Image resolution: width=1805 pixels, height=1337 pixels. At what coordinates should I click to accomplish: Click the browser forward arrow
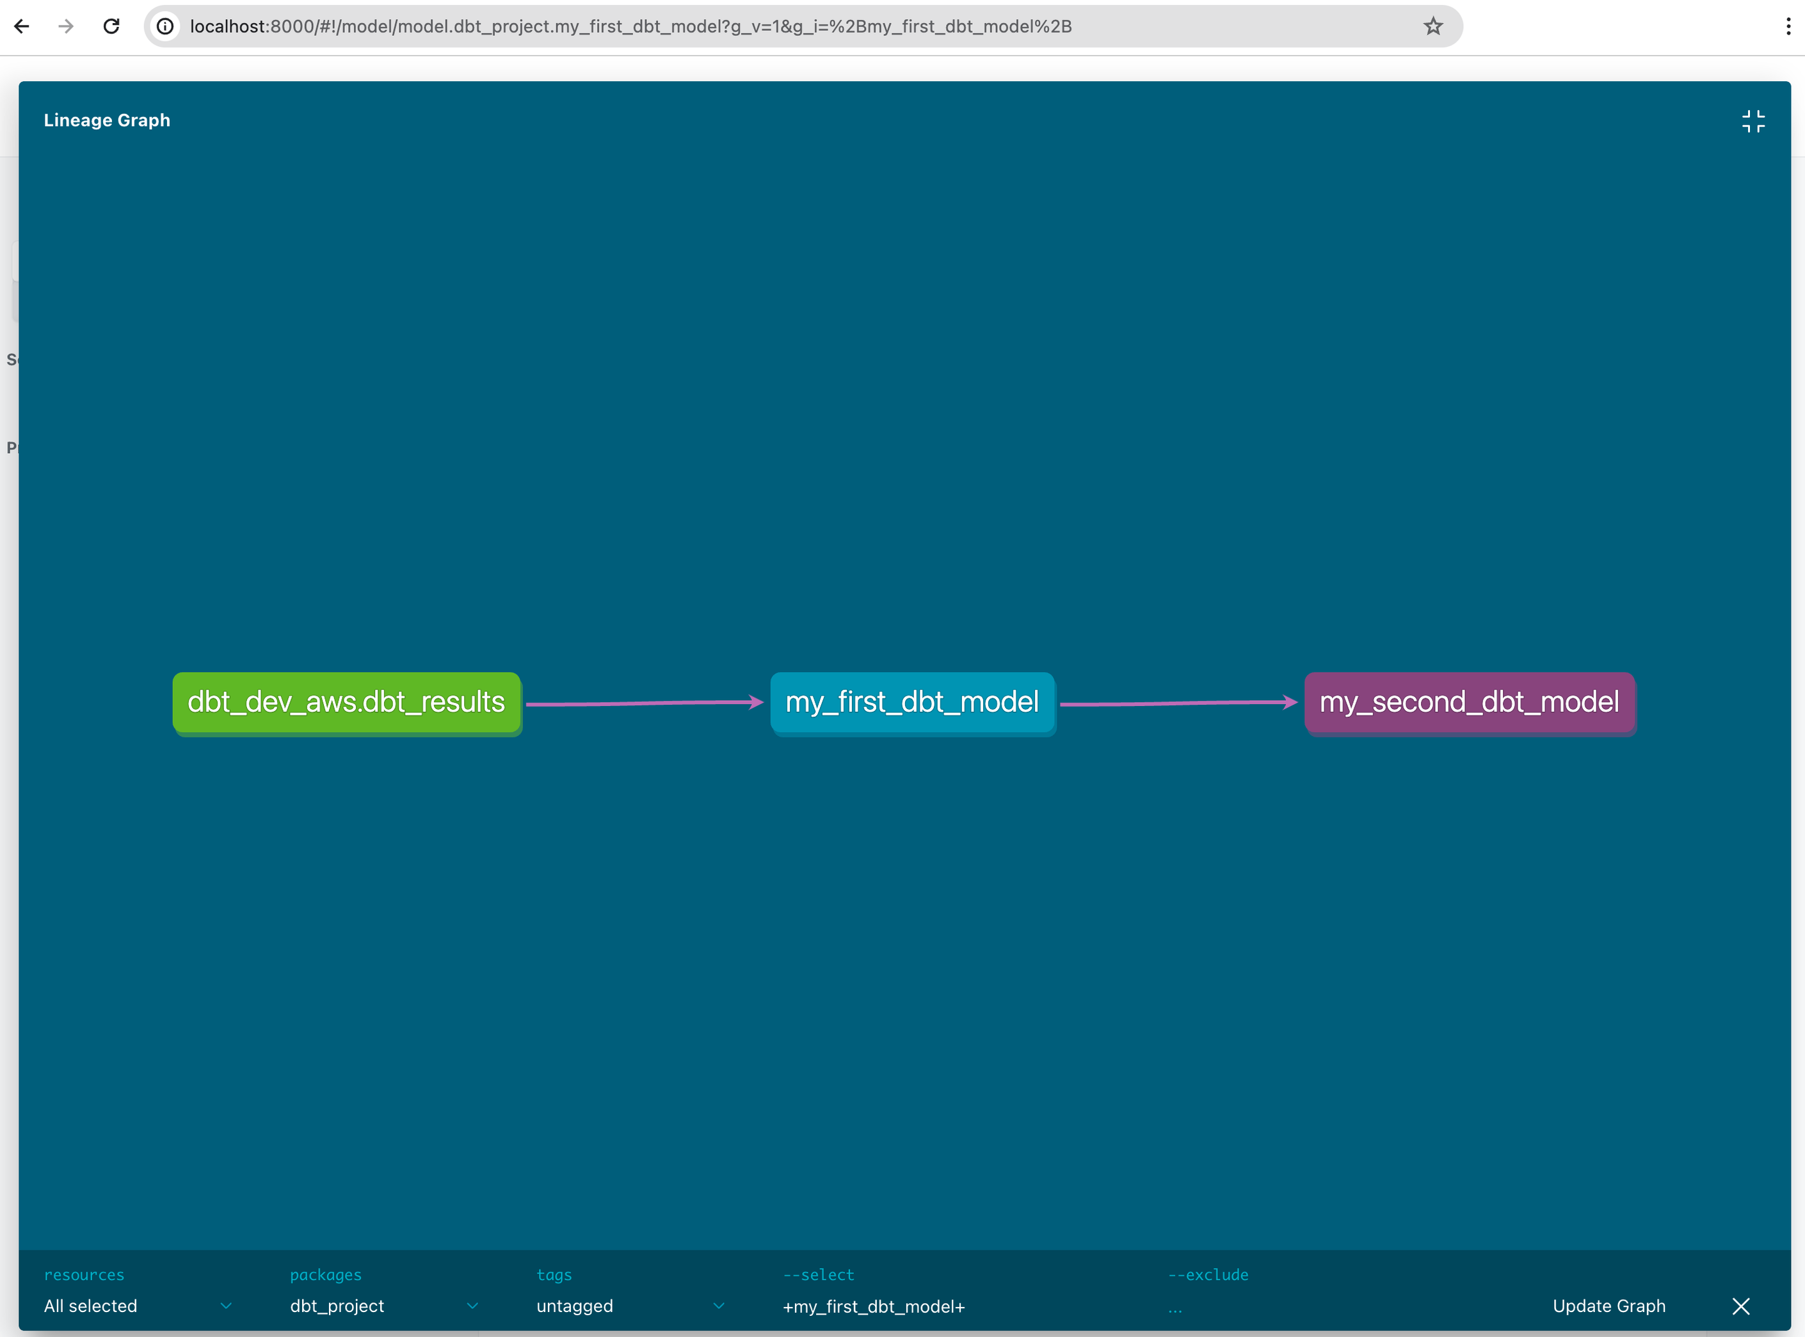[67, 26]
